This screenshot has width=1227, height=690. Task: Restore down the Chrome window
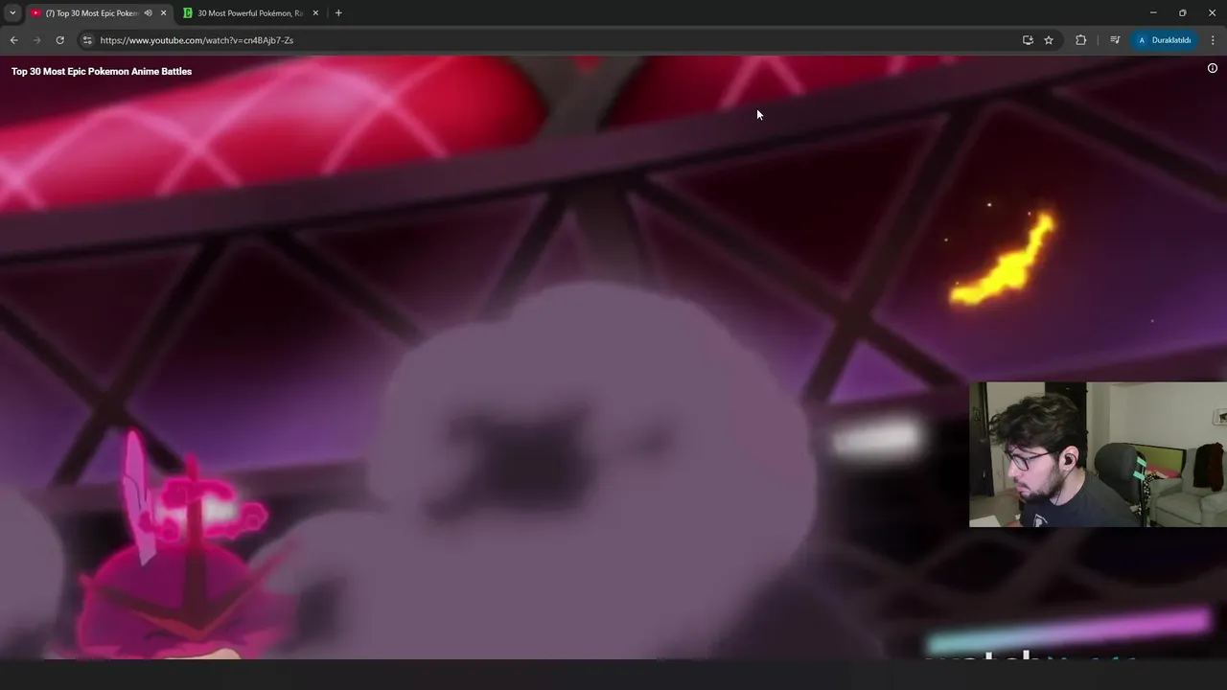tap(1183, 12)
